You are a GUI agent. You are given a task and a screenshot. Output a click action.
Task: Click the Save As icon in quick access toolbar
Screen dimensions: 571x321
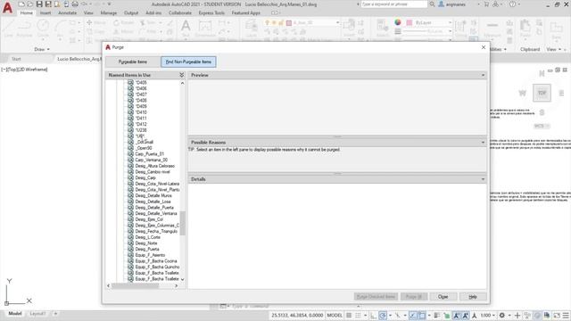(48, 4)
